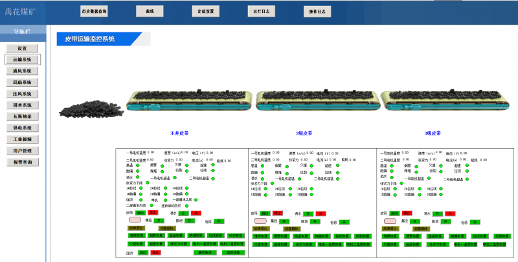Open 瓦斯抽采 in the sidebar

(22, 116)
